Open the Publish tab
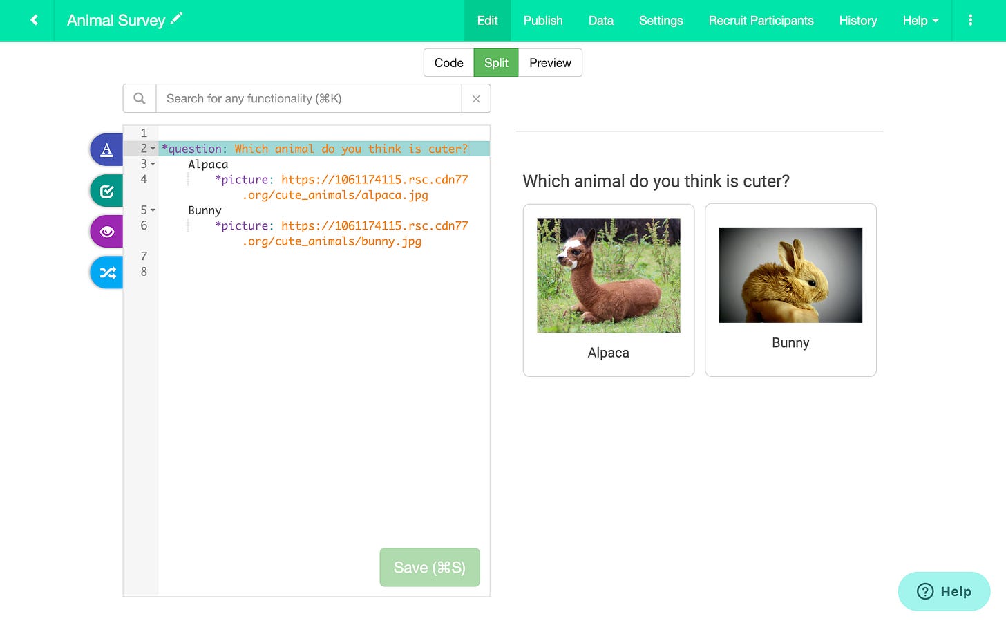Screen dimensions: 1006x621 coord(543,21)
